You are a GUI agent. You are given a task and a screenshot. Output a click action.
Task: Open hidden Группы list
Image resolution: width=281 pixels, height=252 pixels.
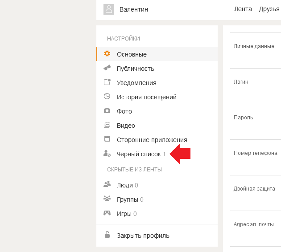pyautogui.click(x=157, y=199)
